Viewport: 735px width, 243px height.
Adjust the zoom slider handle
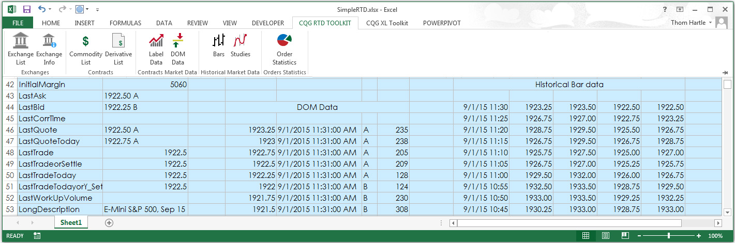pos(669,236)
